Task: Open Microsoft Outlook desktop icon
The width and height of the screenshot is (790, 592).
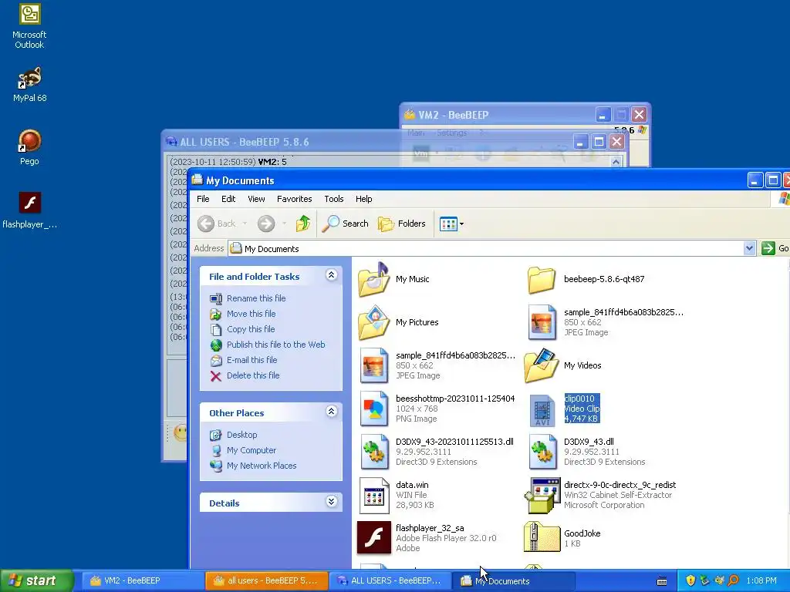Action: point(29,27)
